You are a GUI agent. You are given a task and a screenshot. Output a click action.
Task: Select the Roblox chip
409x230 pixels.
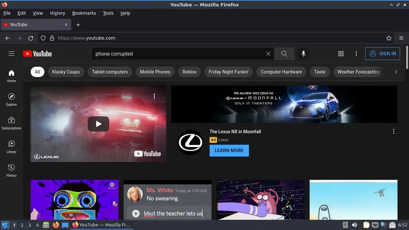[189, 72]
